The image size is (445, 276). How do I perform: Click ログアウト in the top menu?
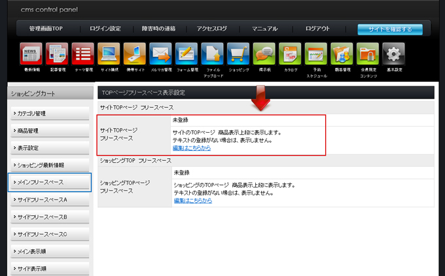317,29
